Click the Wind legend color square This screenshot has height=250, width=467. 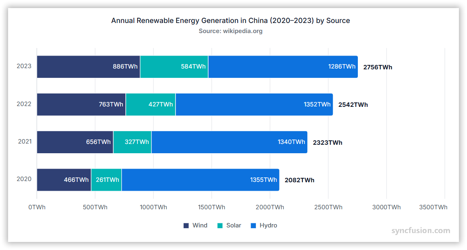(x=186, y=226)
